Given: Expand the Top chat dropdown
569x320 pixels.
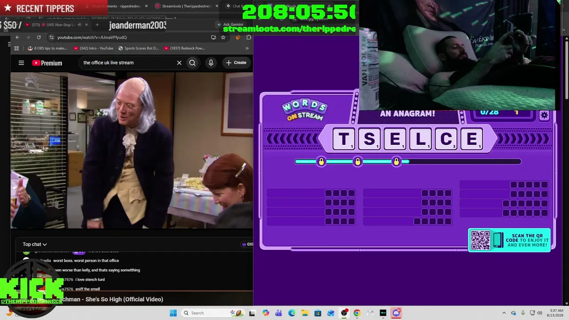Looking at the screenshot, I should [x=35, y=244].
